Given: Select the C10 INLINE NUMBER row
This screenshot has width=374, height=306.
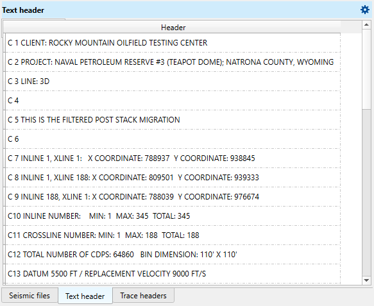Looking at the screenshot, I should tap(173, 216).
